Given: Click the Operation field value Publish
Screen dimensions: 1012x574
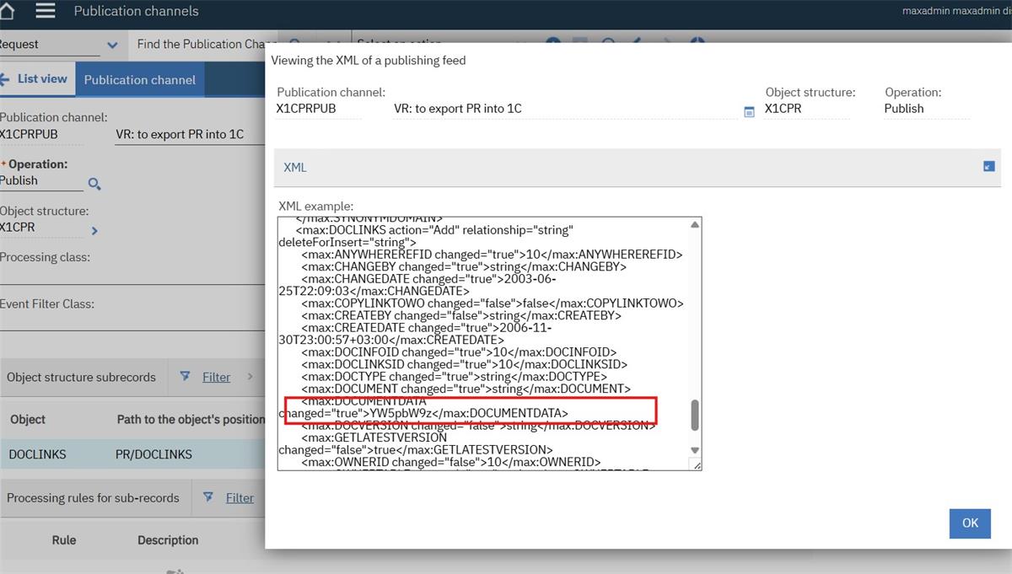Looking at the screenshot, I should pyautogui.click(x=41, y=180).
